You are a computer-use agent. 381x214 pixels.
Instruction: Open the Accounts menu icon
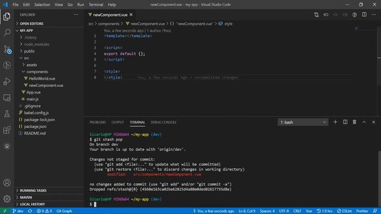7,182
